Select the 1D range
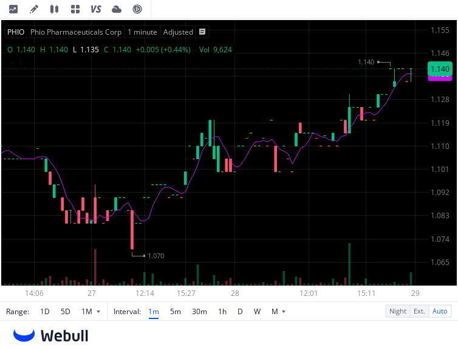 point(45,312)
